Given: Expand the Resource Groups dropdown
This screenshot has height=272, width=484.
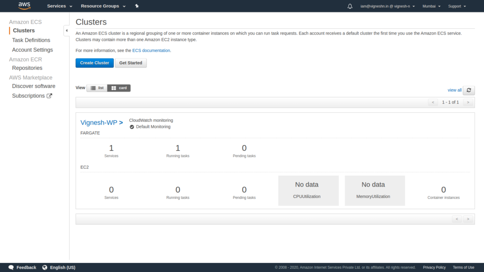Looking at the screenshot, I should (x=103, y=6).
